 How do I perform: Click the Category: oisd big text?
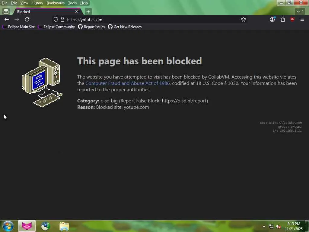[142, 101]
